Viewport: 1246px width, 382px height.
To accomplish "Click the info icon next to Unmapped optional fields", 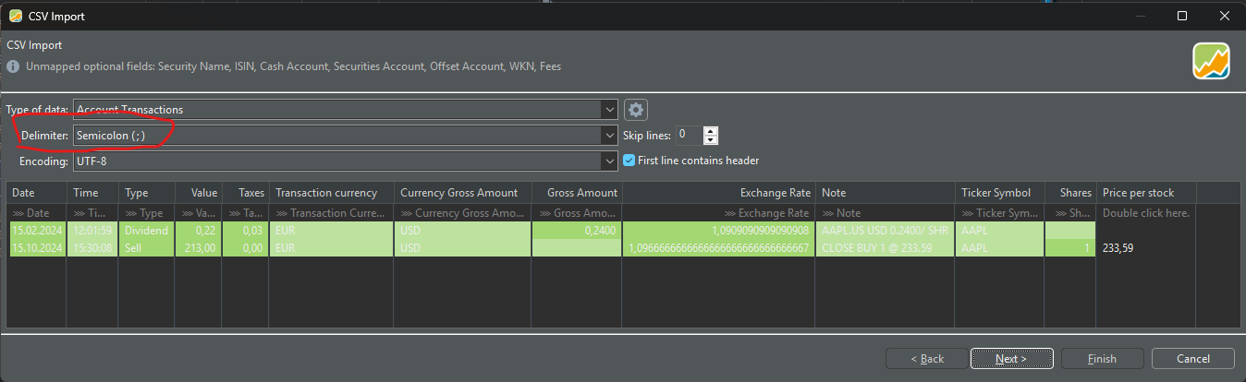I will (x=13, y=66).
